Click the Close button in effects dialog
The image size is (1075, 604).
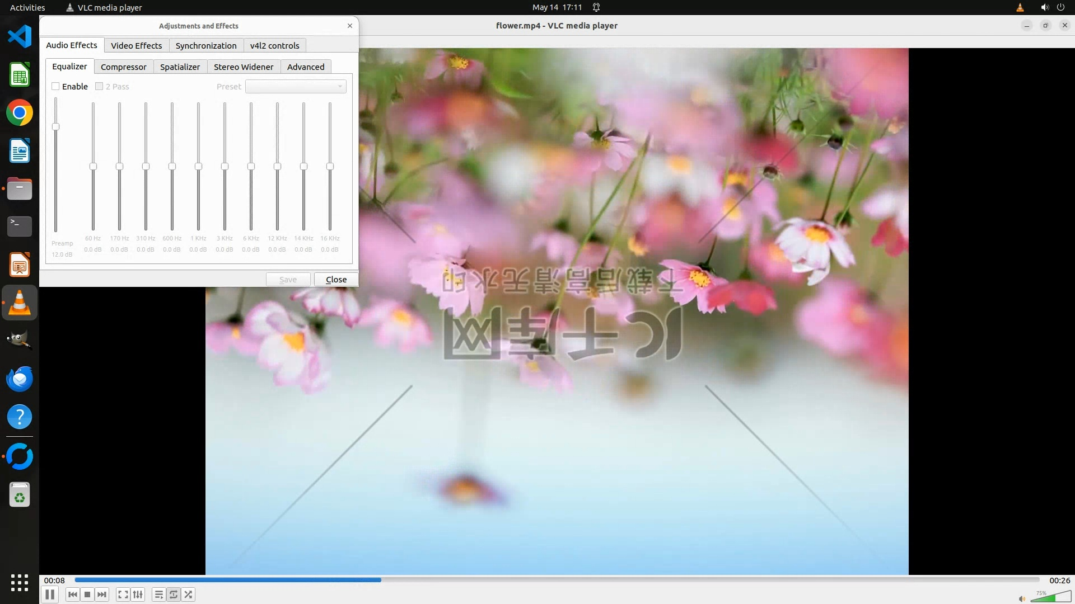click(336, 279)
